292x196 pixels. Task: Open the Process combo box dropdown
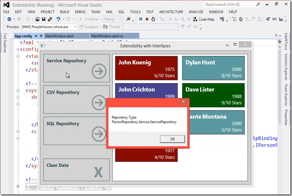tap(75, 27)
